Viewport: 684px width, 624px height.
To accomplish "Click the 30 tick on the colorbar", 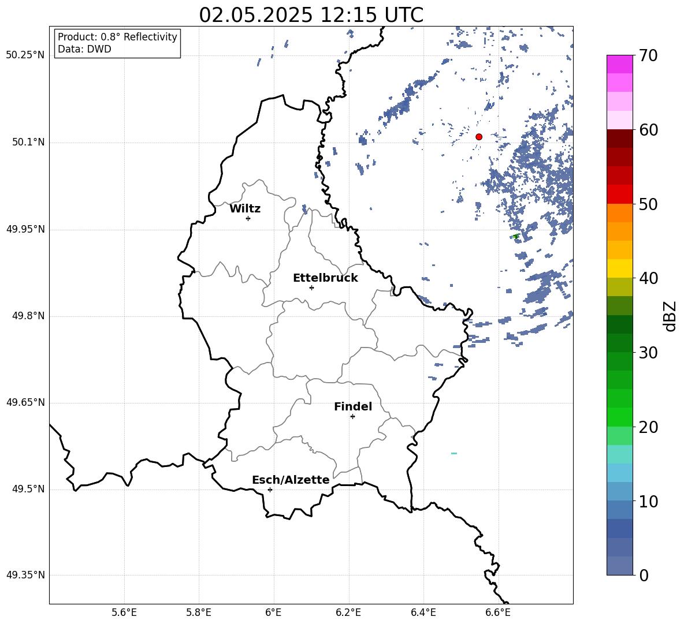I will coord(648,353).
